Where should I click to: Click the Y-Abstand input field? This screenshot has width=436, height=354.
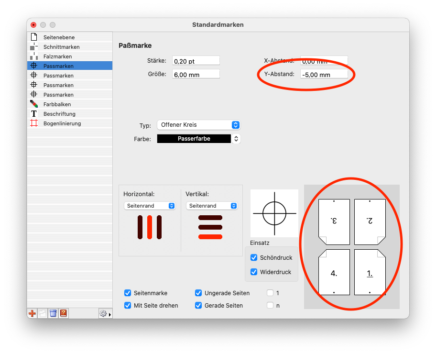point(324,74)
